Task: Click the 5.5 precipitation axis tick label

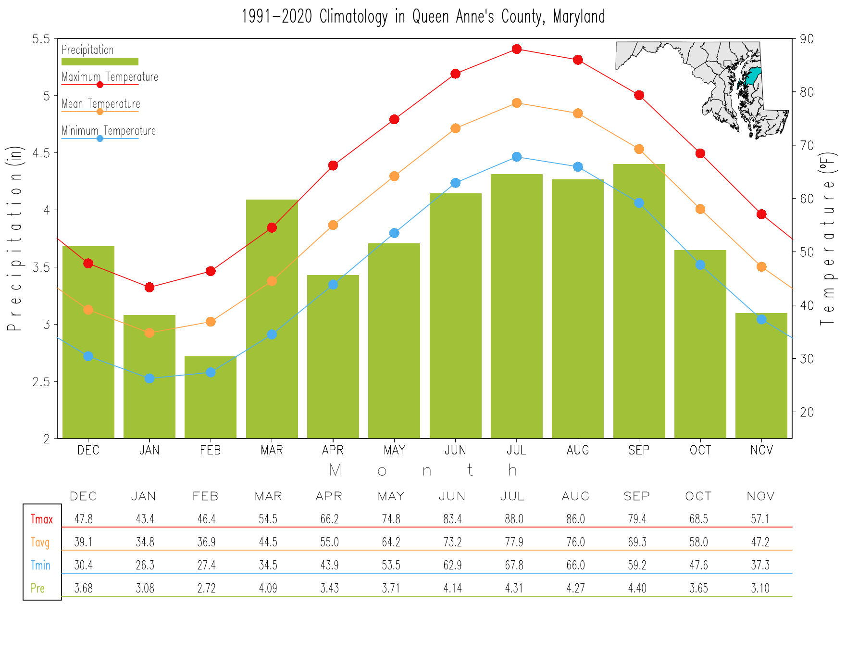Action: (41, 39)
